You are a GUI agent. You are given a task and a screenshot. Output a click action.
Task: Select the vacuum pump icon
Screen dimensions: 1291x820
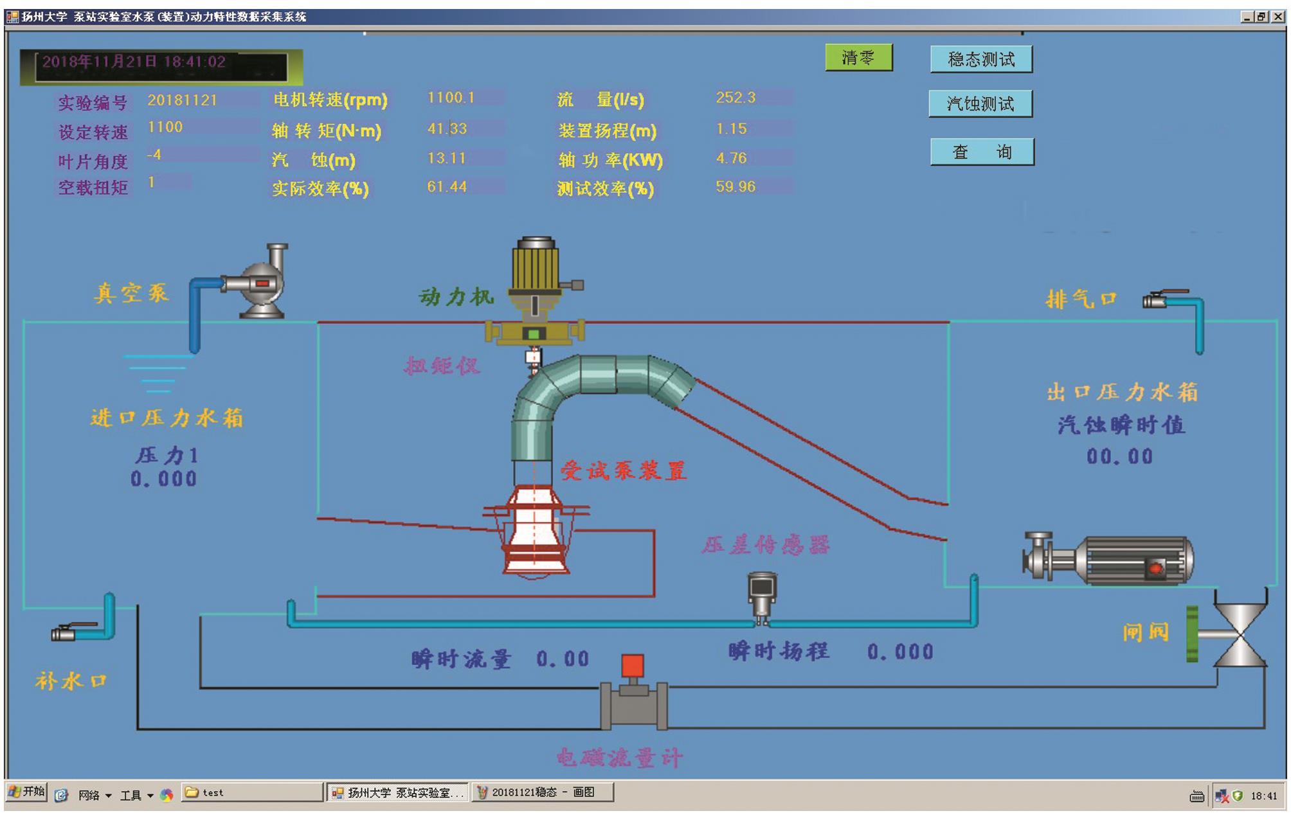pyautogui.click(x=262, y=282)
